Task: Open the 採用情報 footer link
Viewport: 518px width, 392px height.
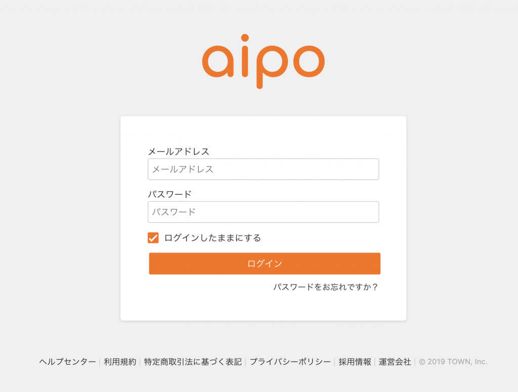Action: 355,362
